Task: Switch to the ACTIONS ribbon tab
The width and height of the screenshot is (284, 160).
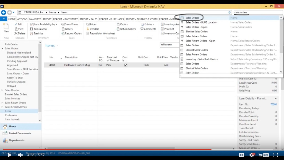Action: point(22,19)
